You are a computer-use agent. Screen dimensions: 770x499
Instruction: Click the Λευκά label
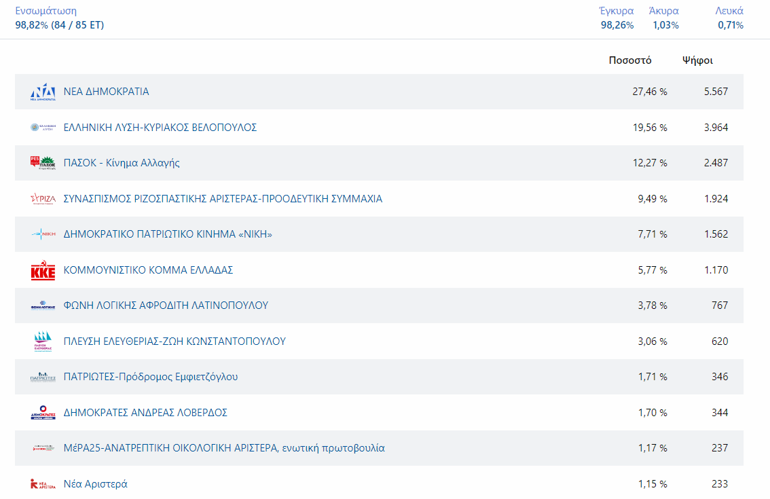click(x=729, y=11)
